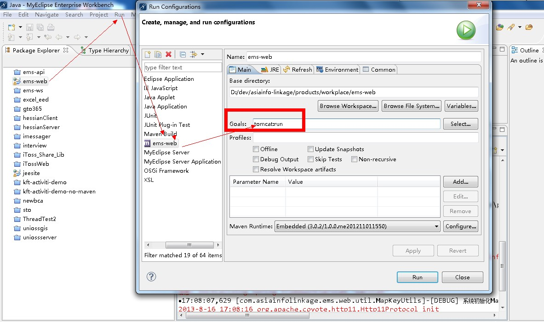544x322 pixels.
Task: Switch to the Common tab
Action: tap(379, 69)
